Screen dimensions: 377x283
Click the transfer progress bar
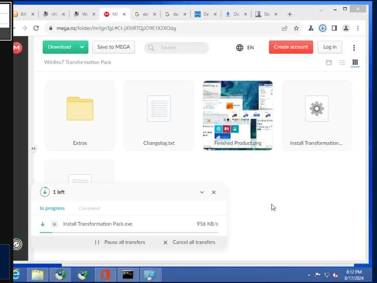(x=129, y=233)
